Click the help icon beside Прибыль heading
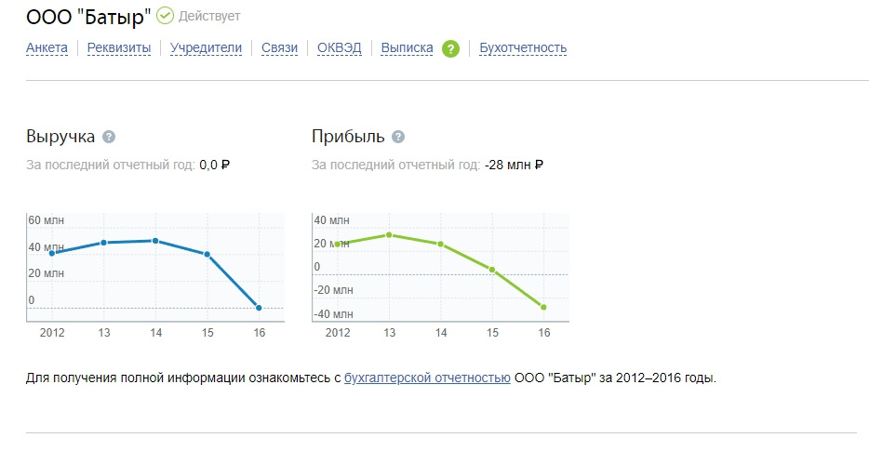Viewport: 869px width, 451px height. 398,137
